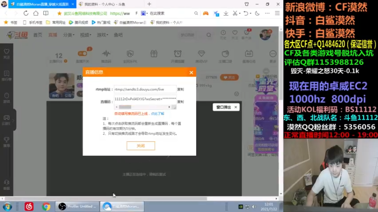This screenshot has width=378, height=212.
Task: Close the 直播信息 dialog with X
Action: [x=191, y=73]
